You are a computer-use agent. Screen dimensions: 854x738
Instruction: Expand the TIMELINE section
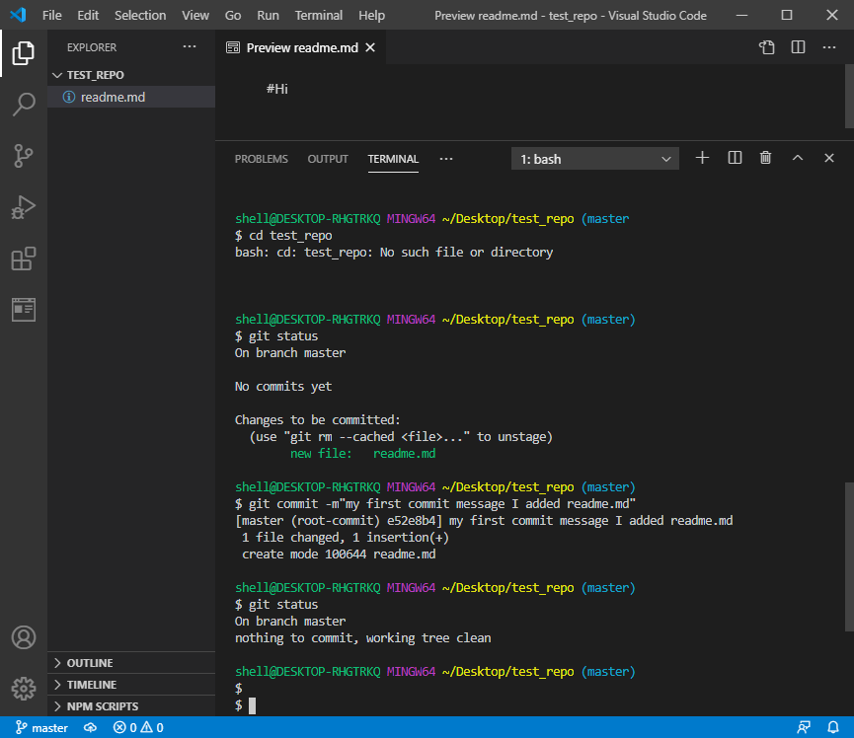pyautogui.click(x=131, y=685)
